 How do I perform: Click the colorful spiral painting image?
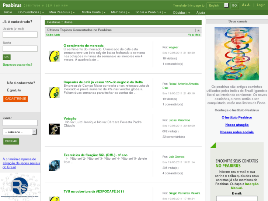(x=237, y=53)
